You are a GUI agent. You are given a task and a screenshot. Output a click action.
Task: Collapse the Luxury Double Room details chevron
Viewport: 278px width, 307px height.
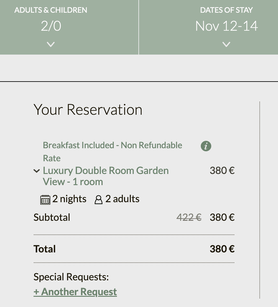37,171
